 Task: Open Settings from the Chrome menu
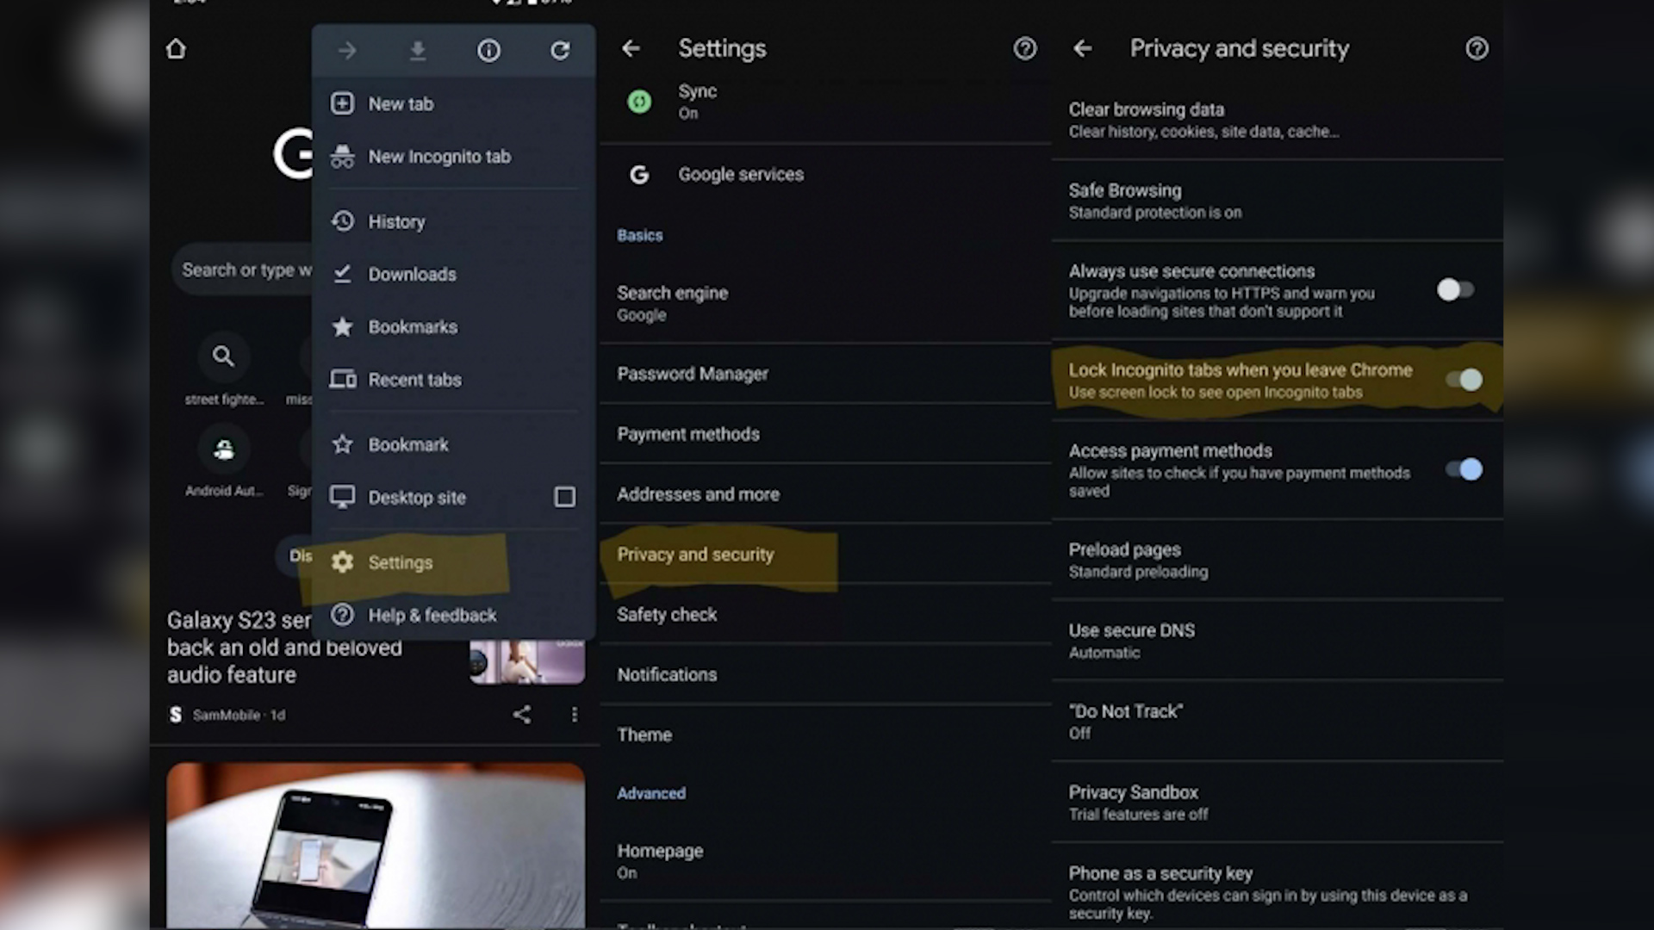[x=453, y=562]
